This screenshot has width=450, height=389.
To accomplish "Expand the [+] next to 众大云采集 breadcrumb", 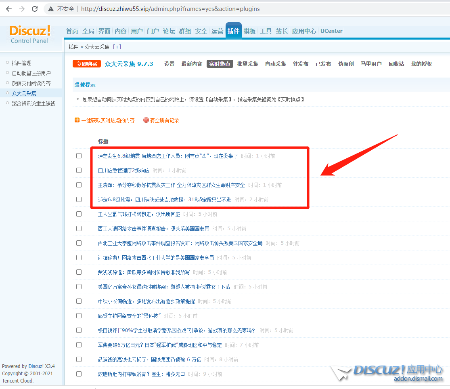I will 117,47.
